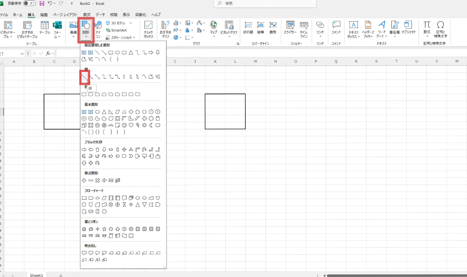This screenshot has height=277, width=467.
Task: Select the U-turn block arrow
Action: click(x=144, y=149)
